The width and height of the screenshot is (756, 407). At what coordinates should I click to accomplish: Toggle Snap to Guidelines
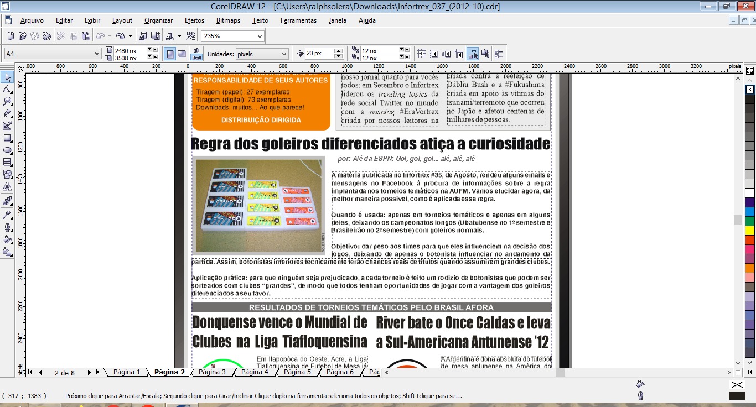coord(434,54)
